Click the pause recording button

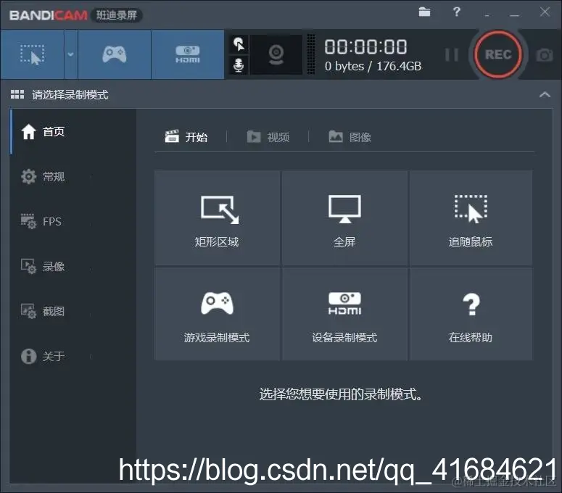click(451, 55)
